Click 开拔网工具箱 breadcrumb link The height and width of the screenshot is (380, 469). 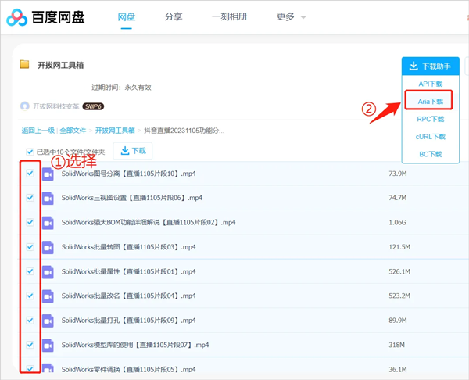point(115,131)
